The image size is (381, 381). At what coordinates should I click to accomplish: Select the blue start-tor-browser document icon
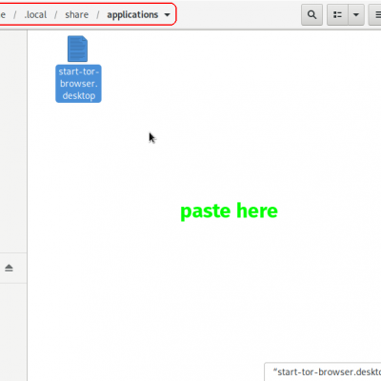pos(77,49)
